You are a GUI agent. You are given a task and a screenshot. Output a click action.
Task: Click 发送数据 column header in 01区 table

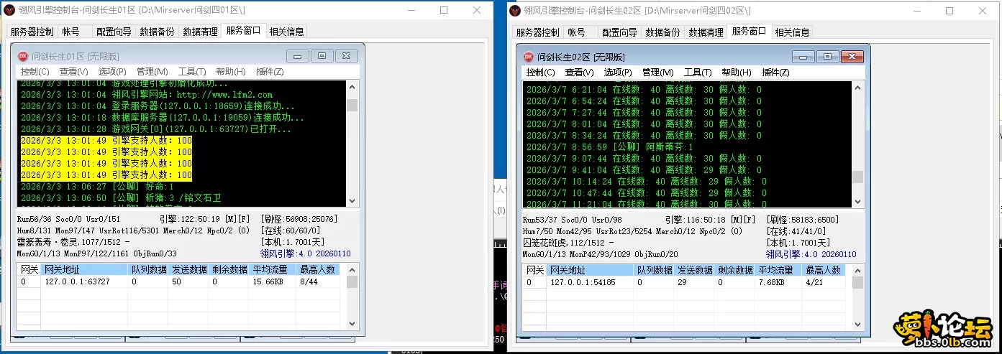click(189, 269)
